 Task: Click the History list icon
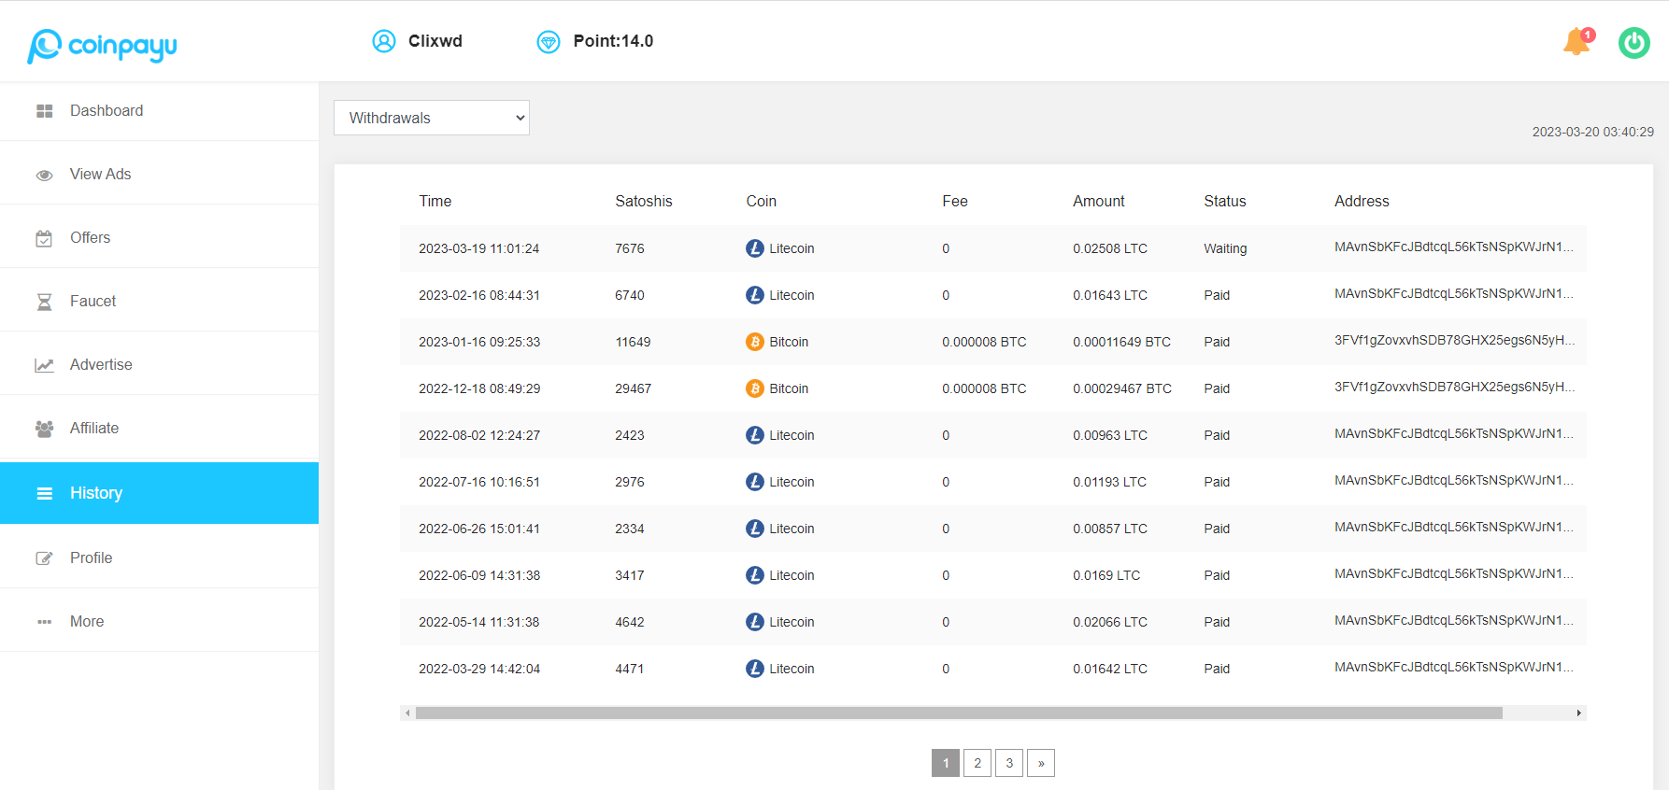click(44, 494)
